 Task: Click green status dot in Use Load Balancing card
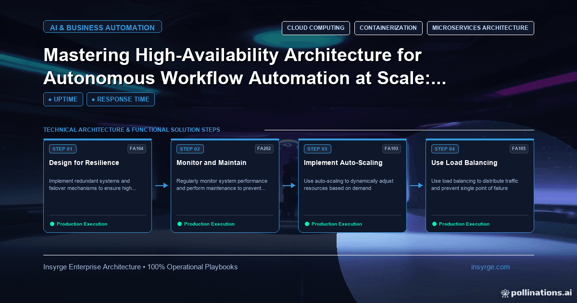(x=434, y=224)
